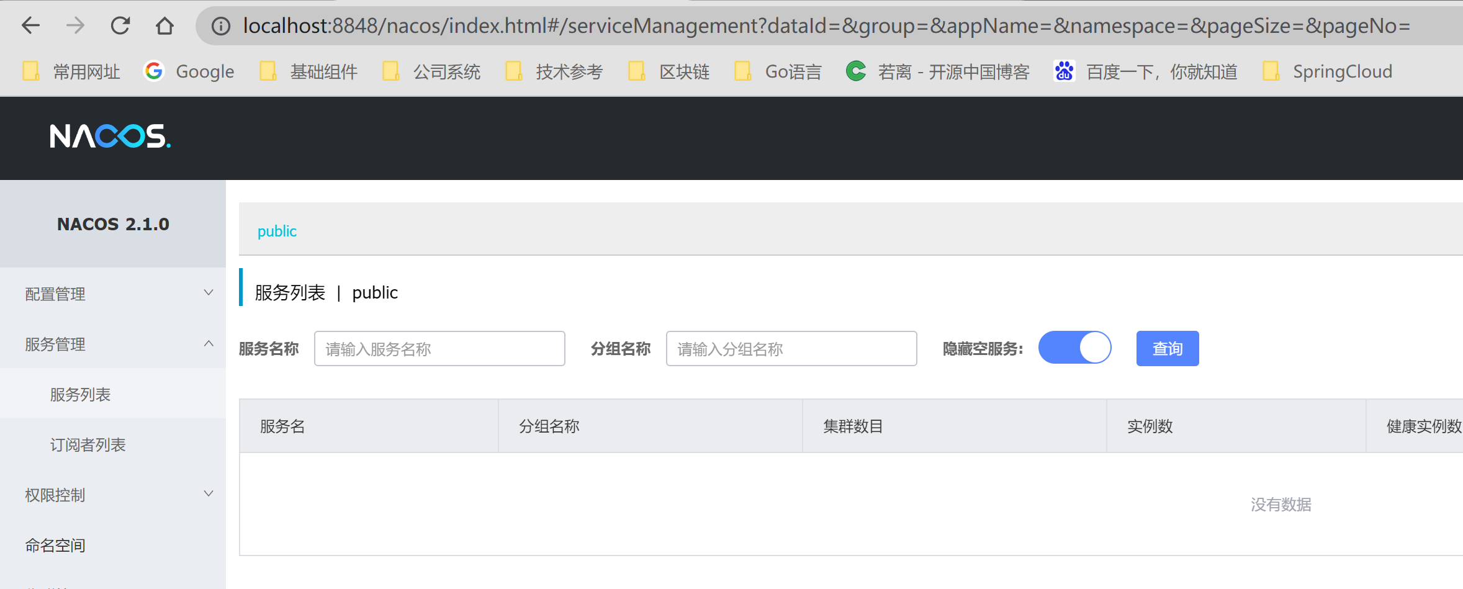Open Go语言 bookmark folder
The width and height of the screenshot is (1463, 589).
(x=778, y=71)
